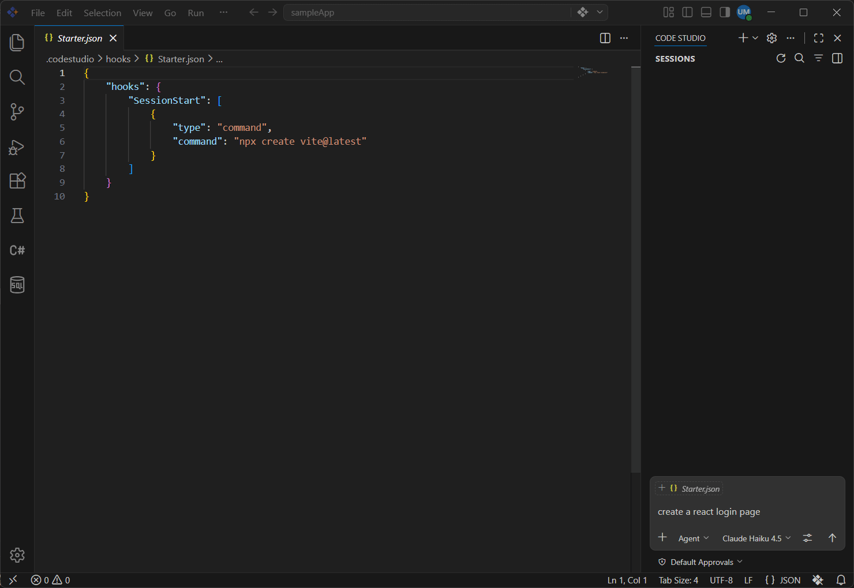854x588 pixels.
Task: Open notifications bell in status bar
Action: [841, 580]
